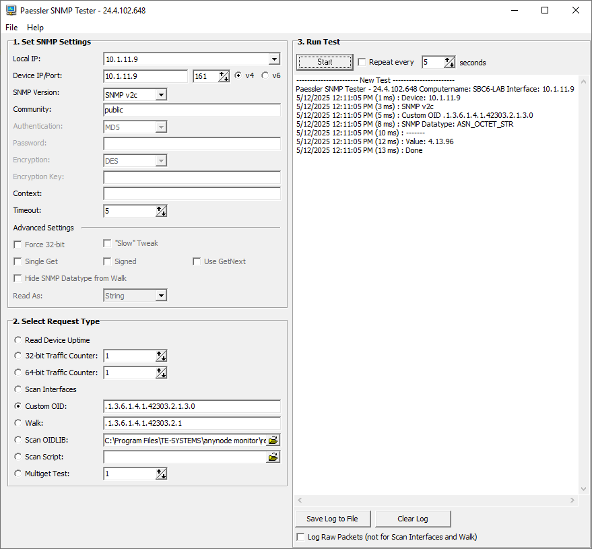Open the File menu
This screenshot has height=549, width=592.
tap(11, 28)
